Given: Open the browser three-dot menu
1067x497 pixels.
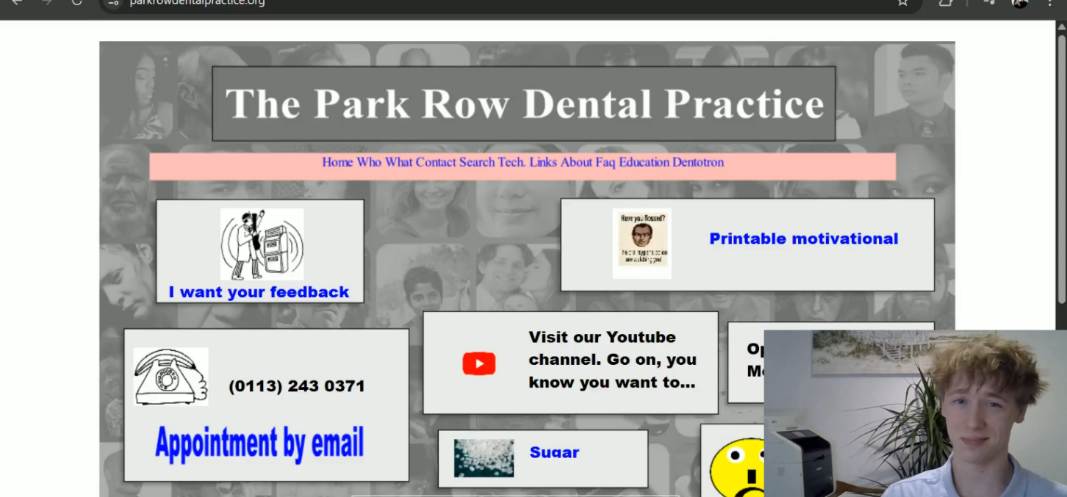Looking at the screenshot, I should [x=1049, y=3].
